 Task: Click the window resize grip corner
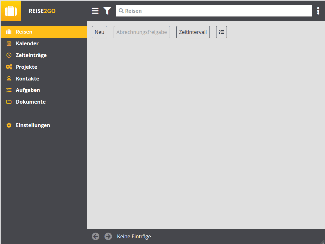322,241
